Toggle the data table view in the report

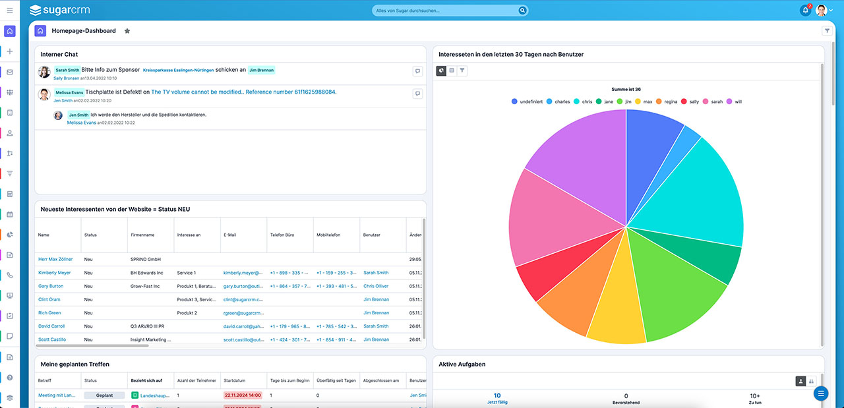[452, 71]
